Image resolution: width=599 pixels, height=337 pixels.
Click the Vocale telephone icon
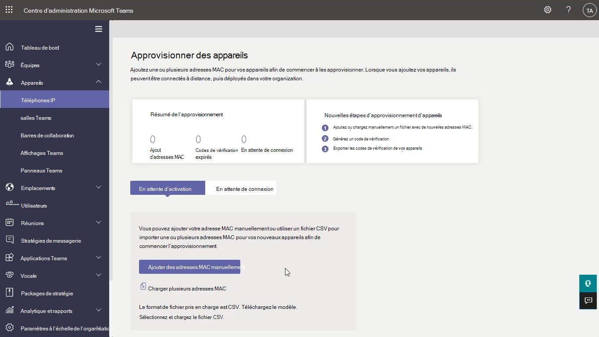[x=9, y=275]
